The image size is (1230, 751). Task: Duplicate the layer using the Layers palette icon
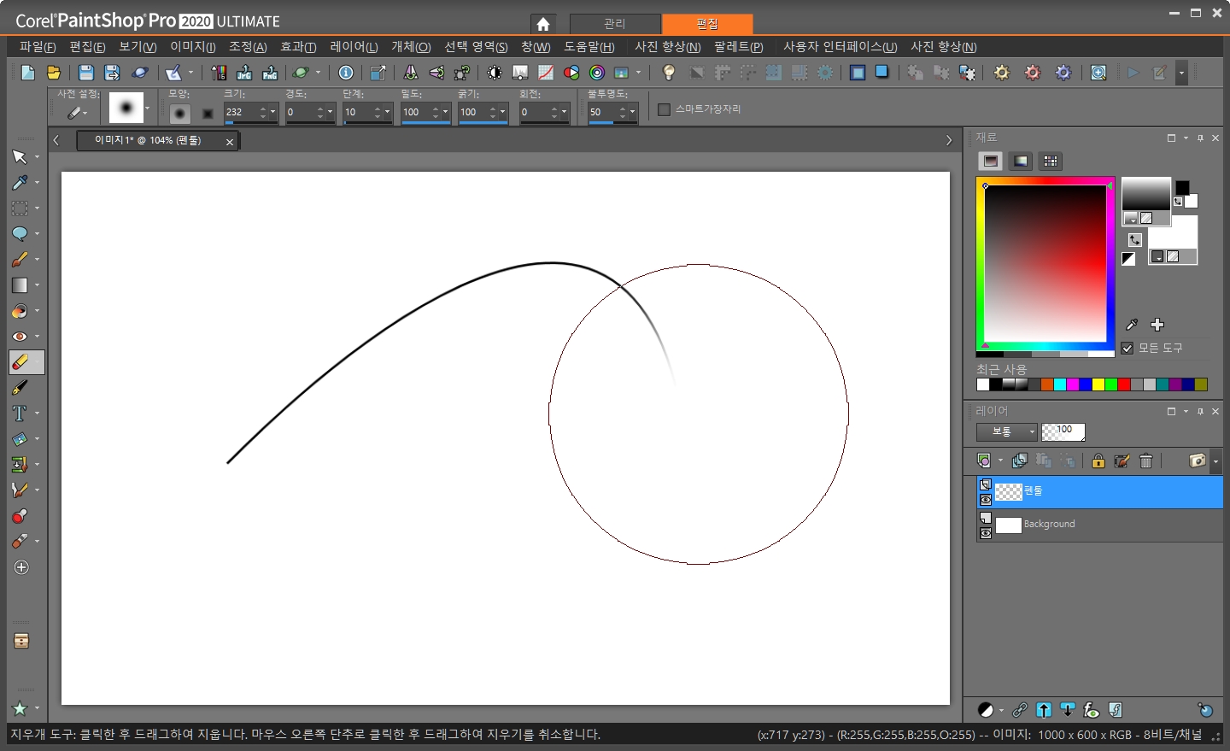tap(1019, 461)
